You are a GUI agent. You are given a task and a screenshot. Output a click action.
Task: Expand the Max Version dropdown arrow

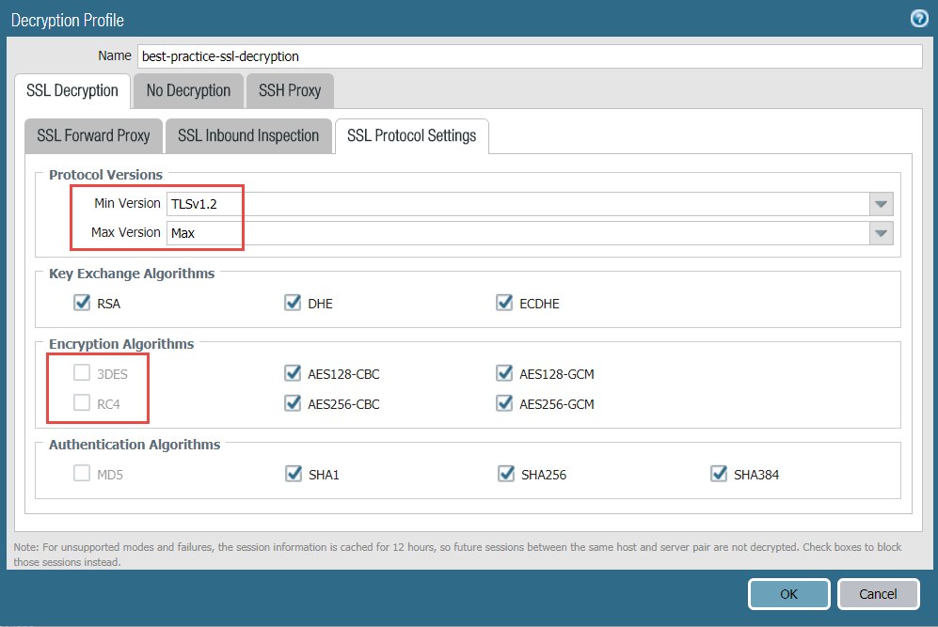pos(881,233)
